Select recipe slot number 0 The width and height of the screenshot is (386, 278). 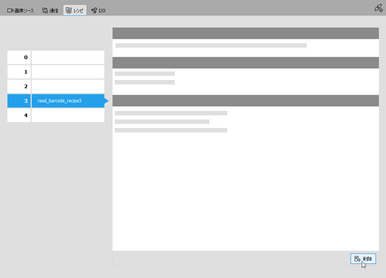click(x=19, y=57)
